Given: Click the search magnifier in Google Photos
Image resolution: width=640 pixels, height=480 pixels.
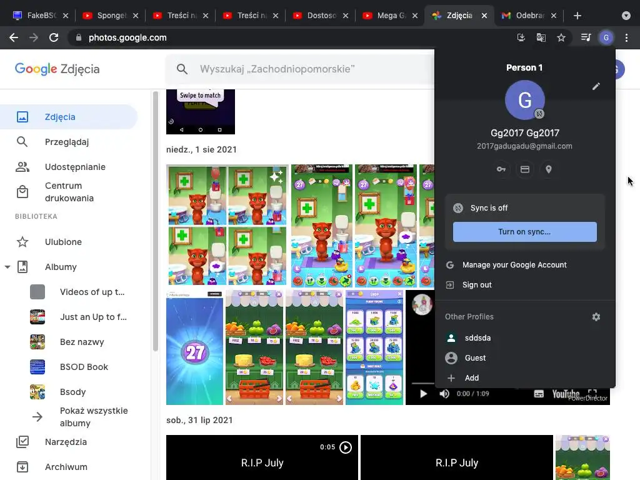Looking at the screenshot, I should click(x=182, y=69).
